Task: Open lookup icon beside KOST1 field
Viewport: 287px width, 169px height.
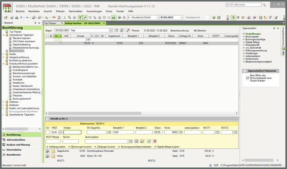Action: click(217, 132)
